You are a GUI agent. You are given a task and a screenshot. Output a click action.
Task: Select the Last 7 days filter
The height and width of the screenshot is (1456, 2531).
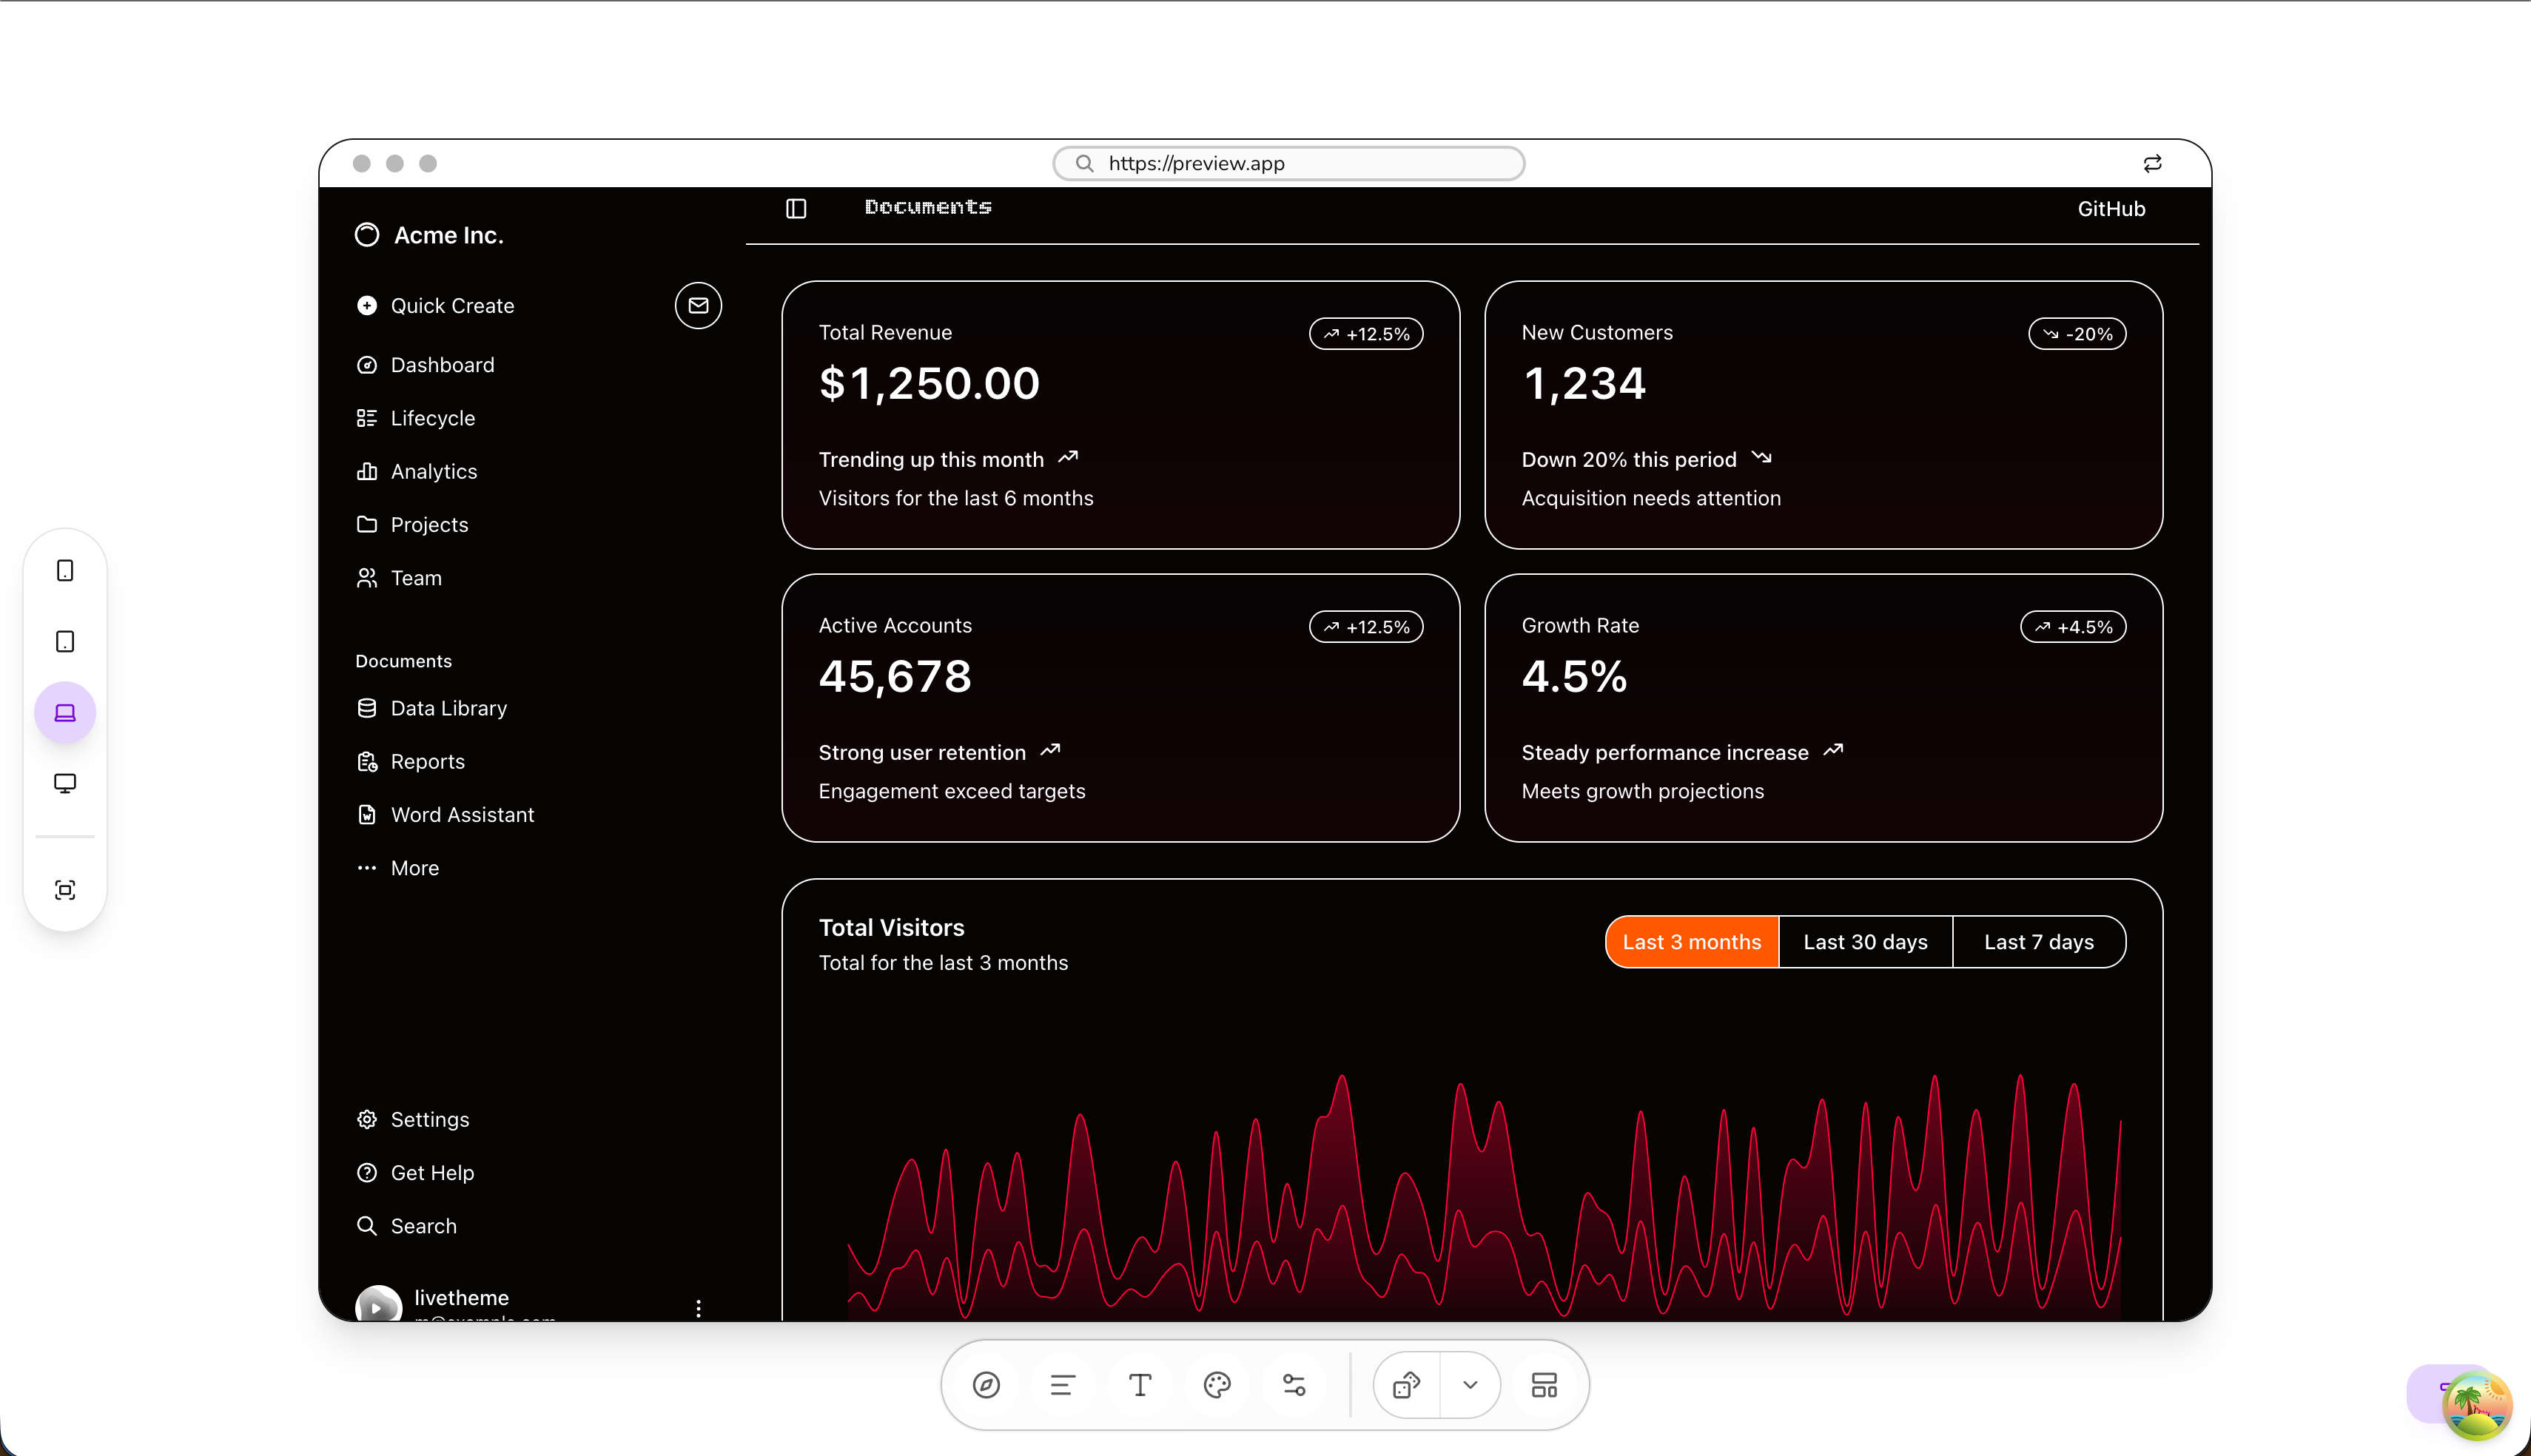pyautogui.click(x=2039, y=941)
